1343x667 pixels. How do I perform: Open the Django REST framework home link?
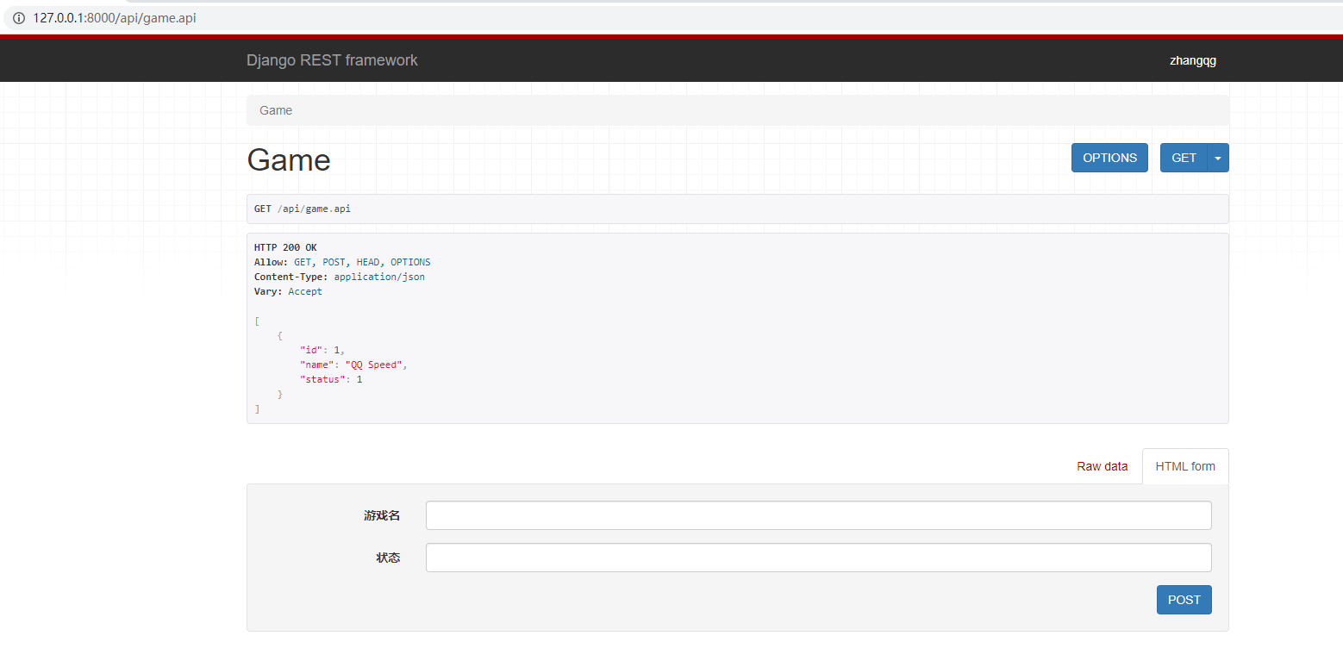[x=332, y=60]
